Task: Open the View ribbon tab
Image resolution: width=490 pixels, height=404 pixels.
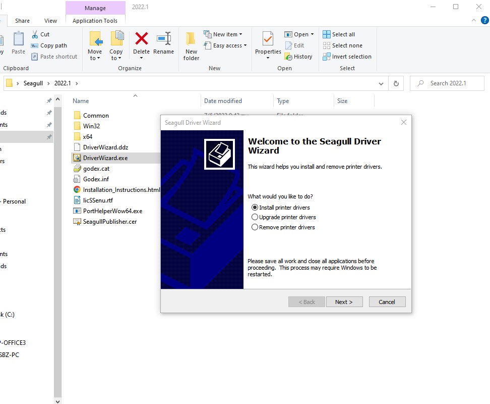Action: [50, 21]
